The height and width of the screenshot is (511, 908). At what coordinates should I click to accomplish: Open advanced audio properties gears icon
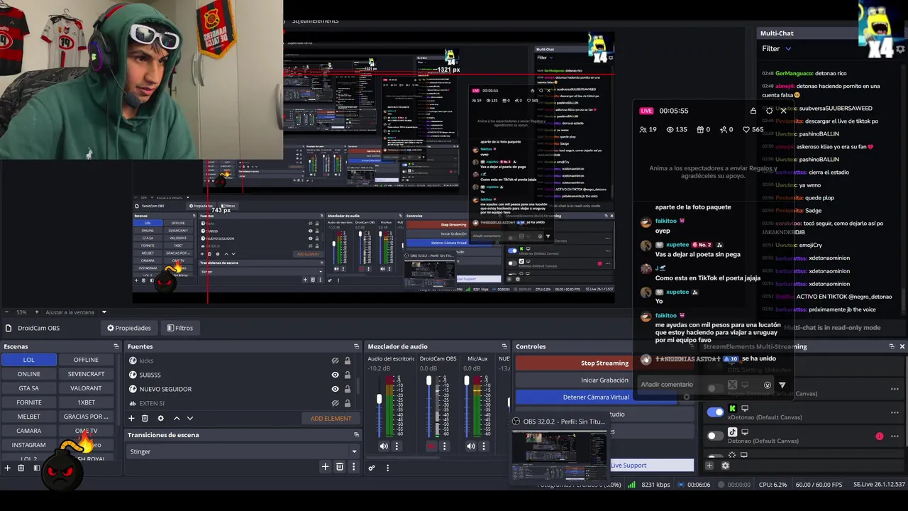371,468
